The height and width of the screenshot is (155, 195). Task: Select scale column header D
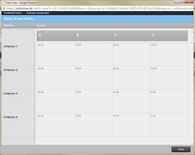click(169, 36)
